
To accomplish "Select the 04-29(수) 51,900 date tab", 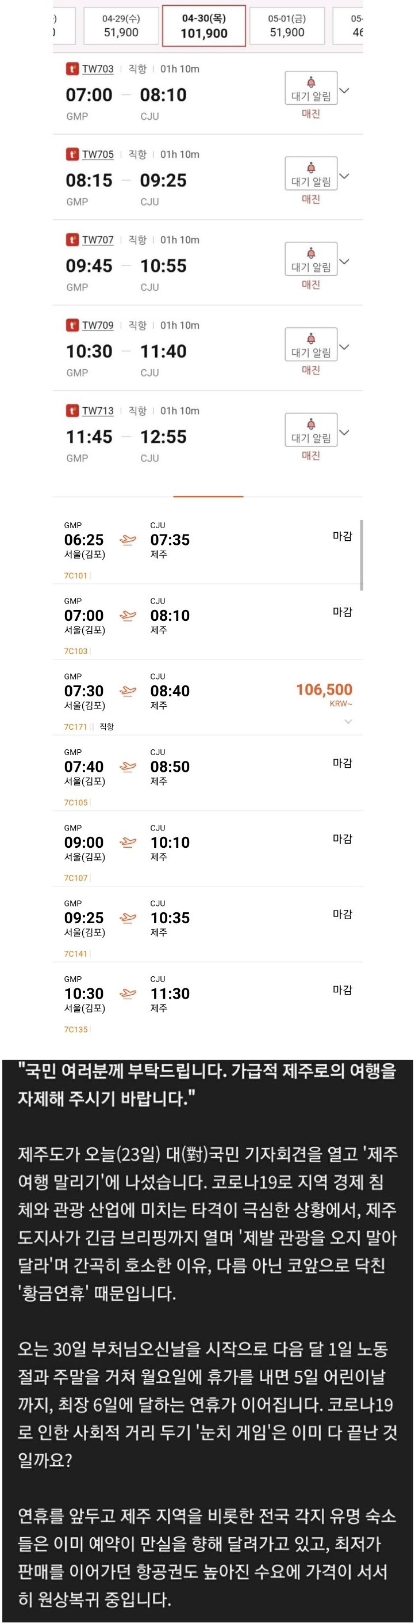I will 121,26.
